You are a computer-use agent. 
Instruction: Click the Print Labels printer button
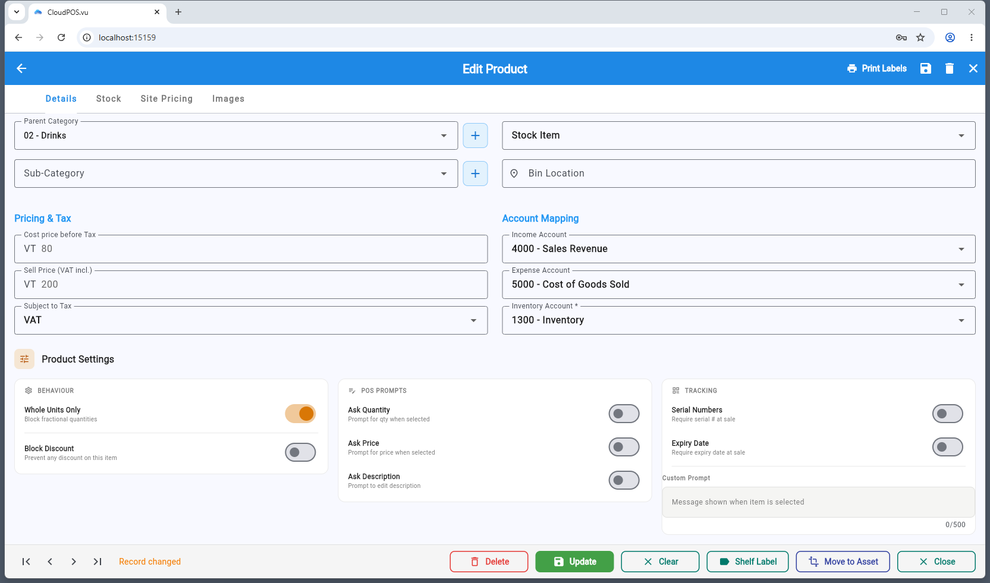click(877, 68)
